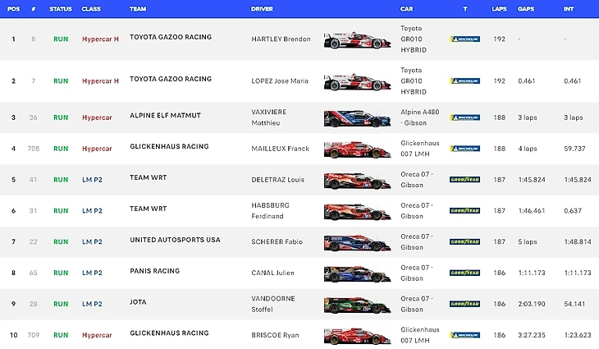Image resolution: width=599 pixels, height=349 pixels.
Task: Click the CAR column header
Action: tap(406, 9)
